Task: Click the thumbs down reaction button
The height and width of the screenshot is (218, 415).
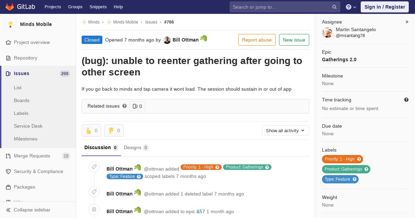Action: 114,130
